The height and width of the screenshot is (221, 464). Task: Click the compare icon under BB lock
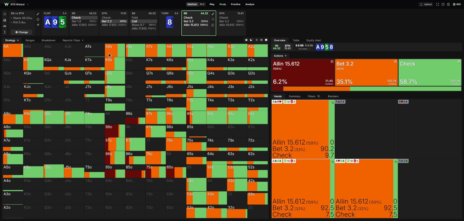tap(213, 25)
